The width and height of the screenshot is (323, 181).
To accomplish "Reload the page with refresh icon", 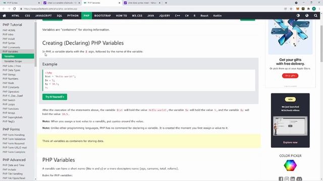I will 15,9.
